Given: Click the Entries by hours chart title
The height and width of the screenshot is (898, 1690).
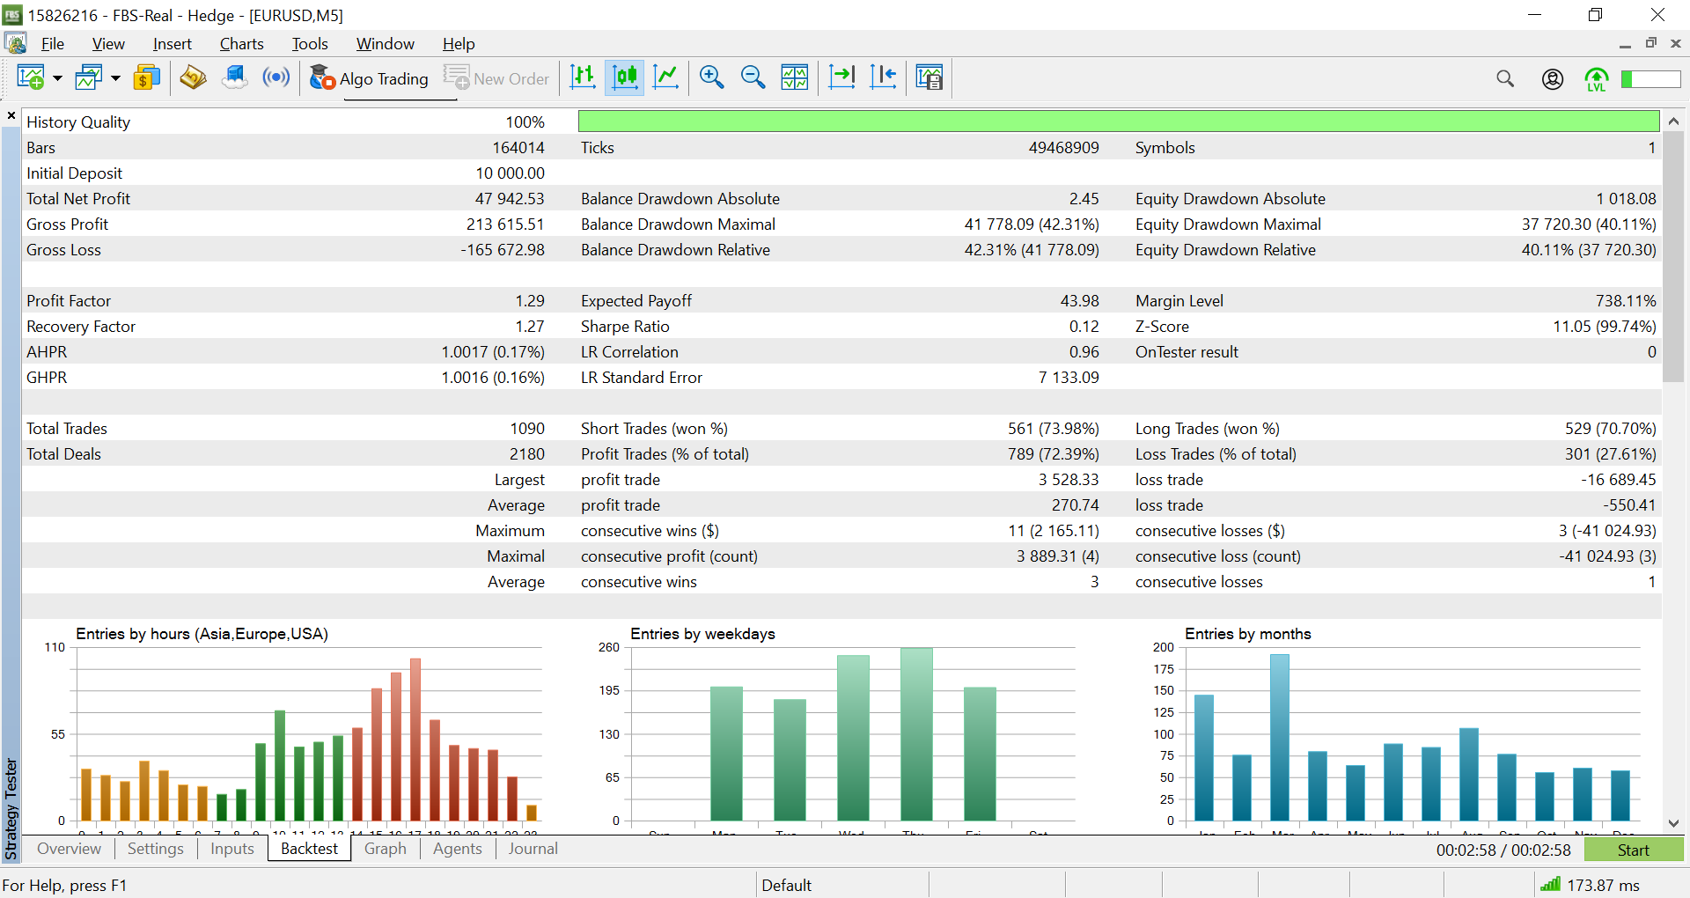Looking at the screenshot, I should pos(202,634).
